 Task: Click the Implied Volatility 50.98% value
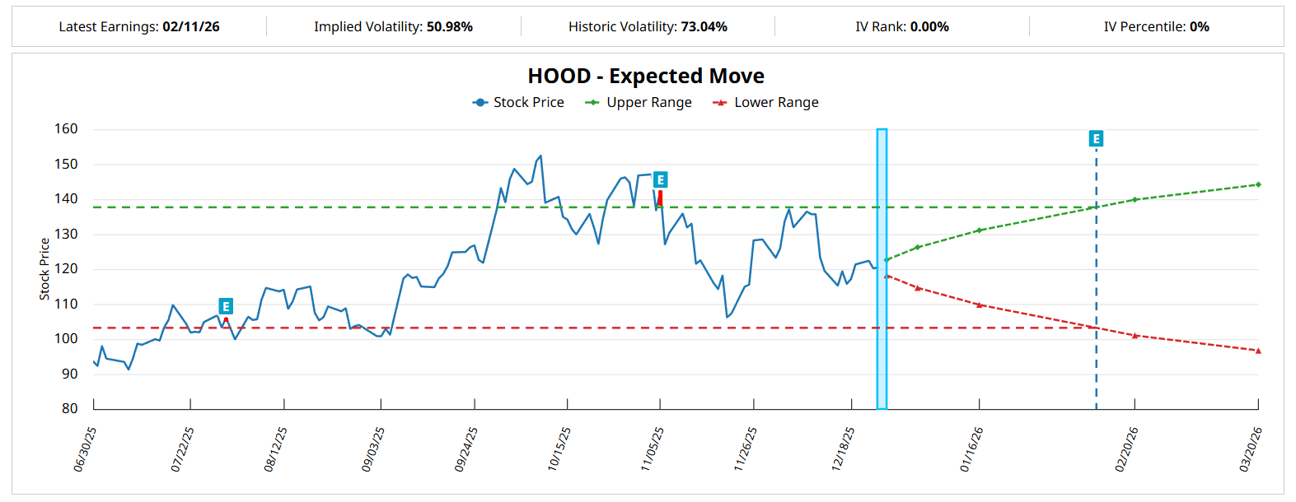tap(449, 26)
